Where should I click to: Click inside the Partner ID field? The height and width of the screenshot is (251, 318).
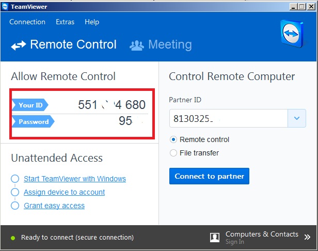(x=228, y=118)
